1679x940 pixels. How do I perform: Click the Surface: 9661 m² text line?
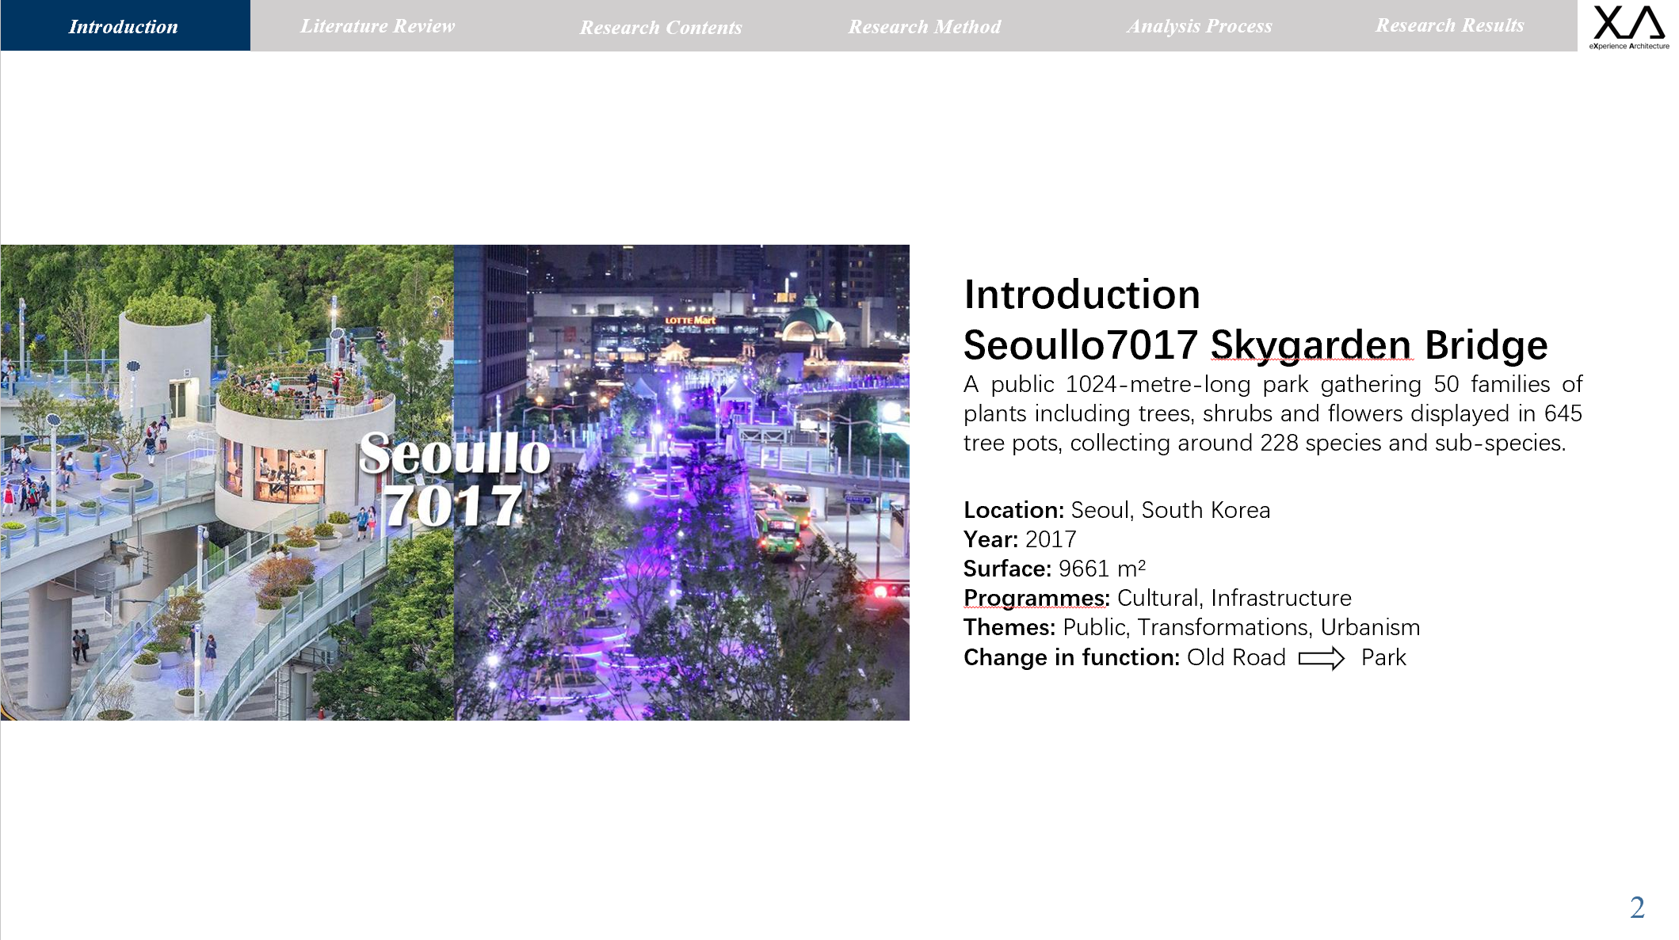coord(1054,569)
